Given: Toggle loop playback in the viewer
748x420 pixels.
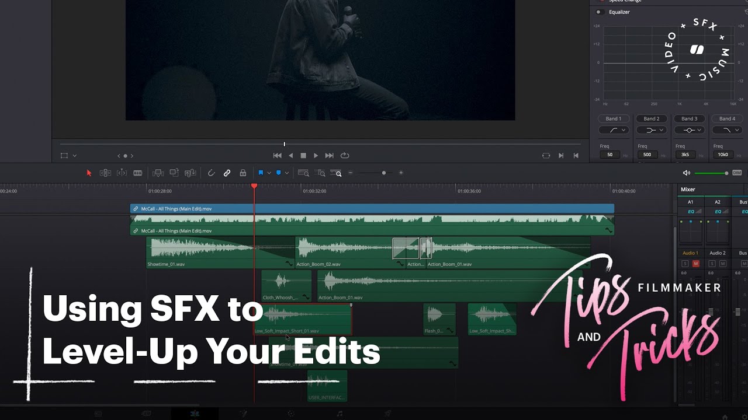Looking at the screenshot, I should point(345,156).
